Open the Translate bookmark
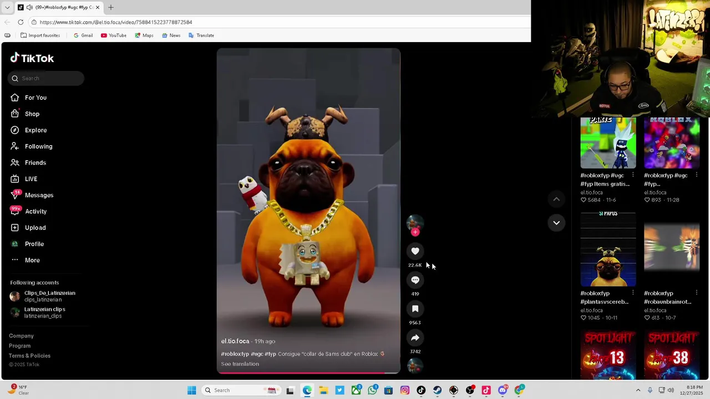Image resolution: width=710 pixels, height=399 pixels. point(201,35)
